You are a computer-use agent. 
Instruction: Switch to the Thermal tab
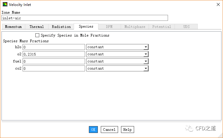pyautogui.click(x=37, y=26)
